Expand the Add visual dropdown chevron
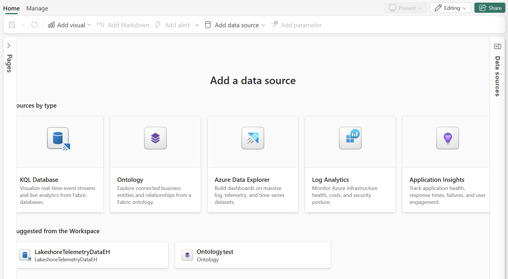The width and height of the screenshot is (508, 279). pos(89,25)
